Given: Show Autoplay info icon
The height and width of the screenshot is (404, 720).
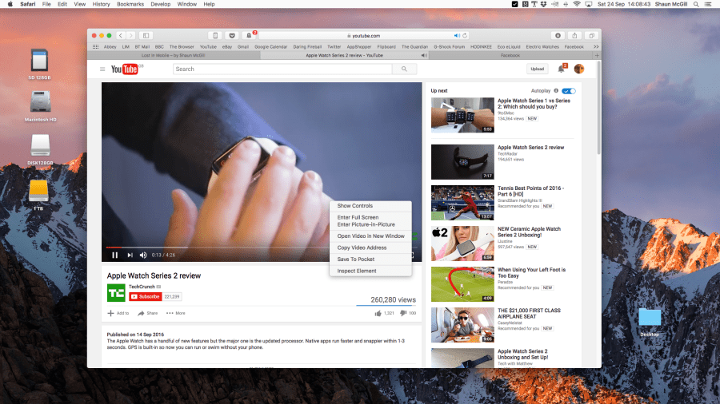Looking at the screenshot, I should click(556, 91).
